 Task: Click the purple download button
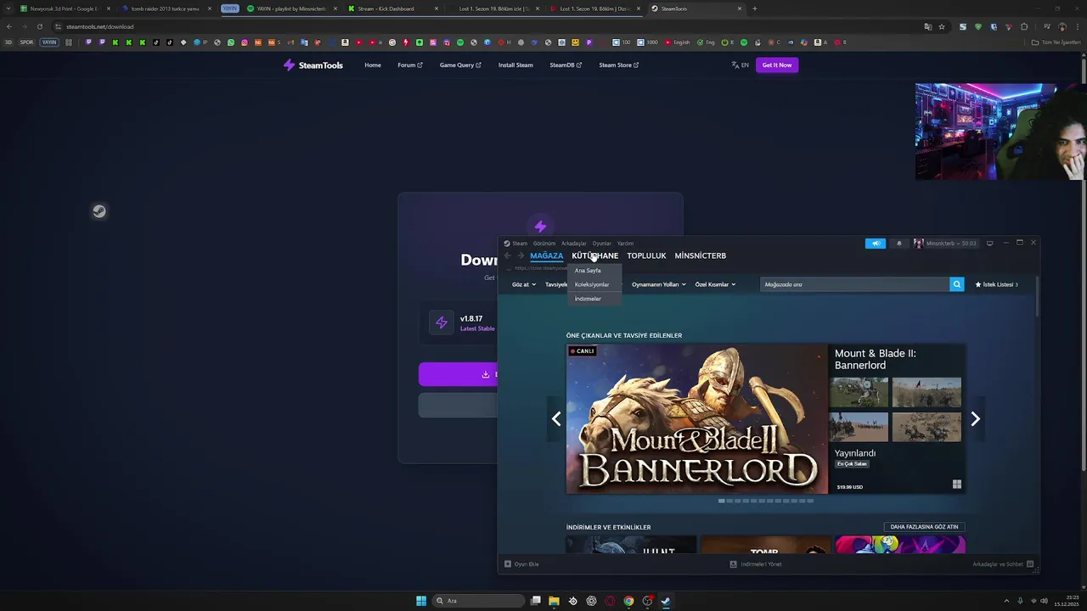458,374
